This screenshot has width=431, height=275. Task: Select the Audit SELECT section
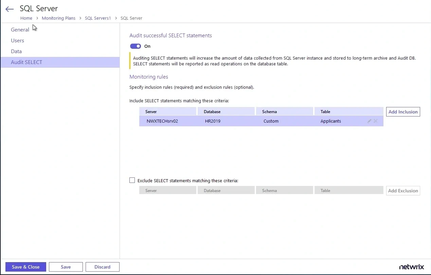click(x=26, y=62)
